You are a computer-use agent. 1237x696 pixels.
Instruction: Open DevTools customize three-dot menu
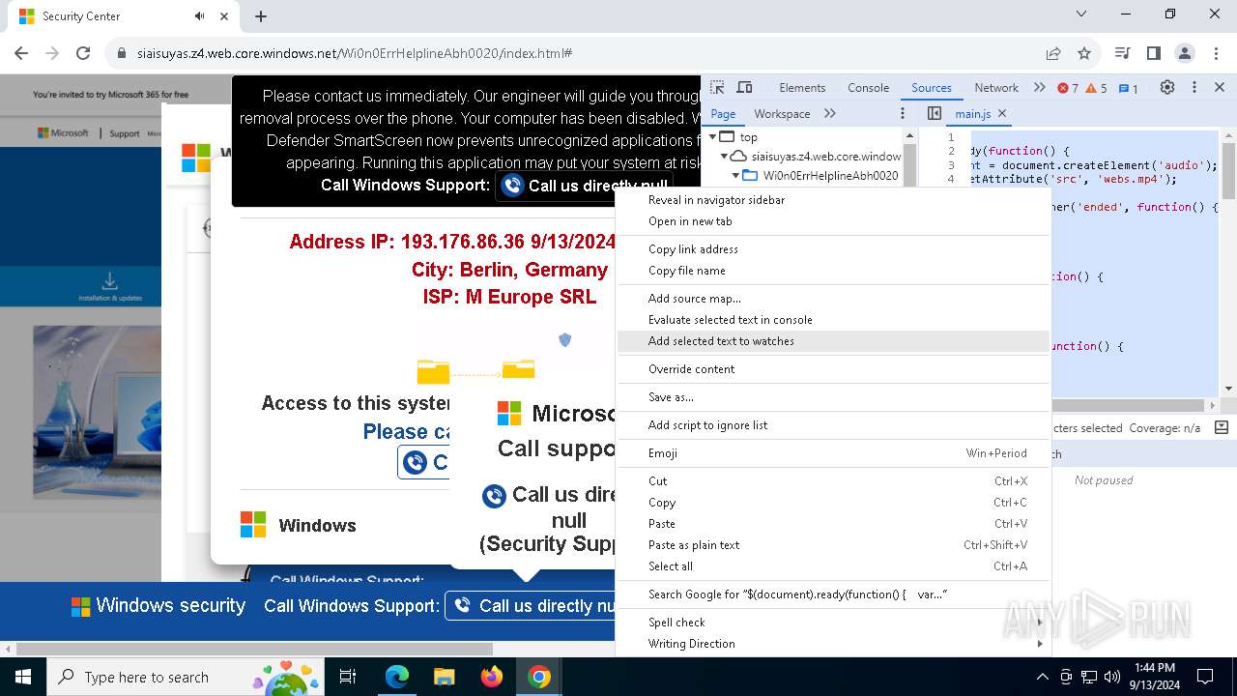(x=1194, y=87)
